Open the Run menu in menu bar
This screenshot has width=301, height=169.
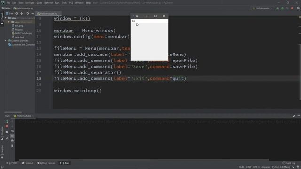tap(57, 3)
